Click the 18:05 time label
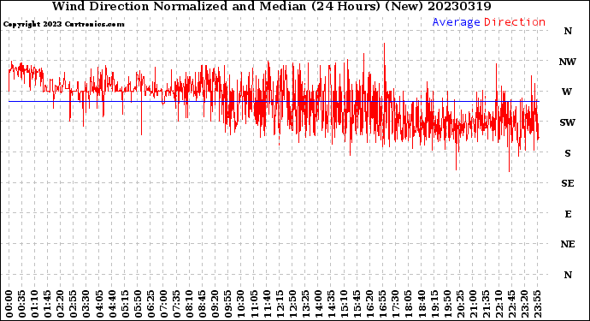The height and width of the screenshot is (321, 590). (409, 304)
